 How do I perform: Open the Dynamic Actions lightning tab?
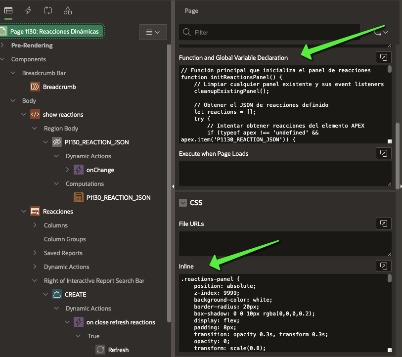pos(28,10)
